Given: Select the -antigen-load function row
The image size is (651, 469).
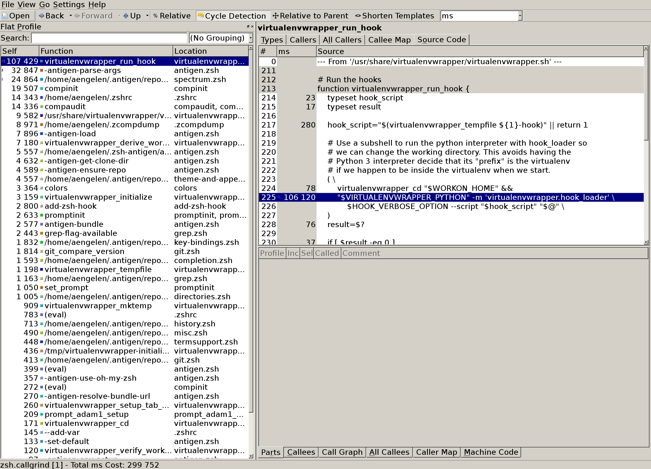Looking at the screenshot, I should (124, 134).
